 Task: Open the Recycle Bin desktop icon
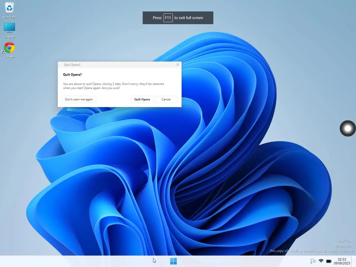(x=9, y=10)
